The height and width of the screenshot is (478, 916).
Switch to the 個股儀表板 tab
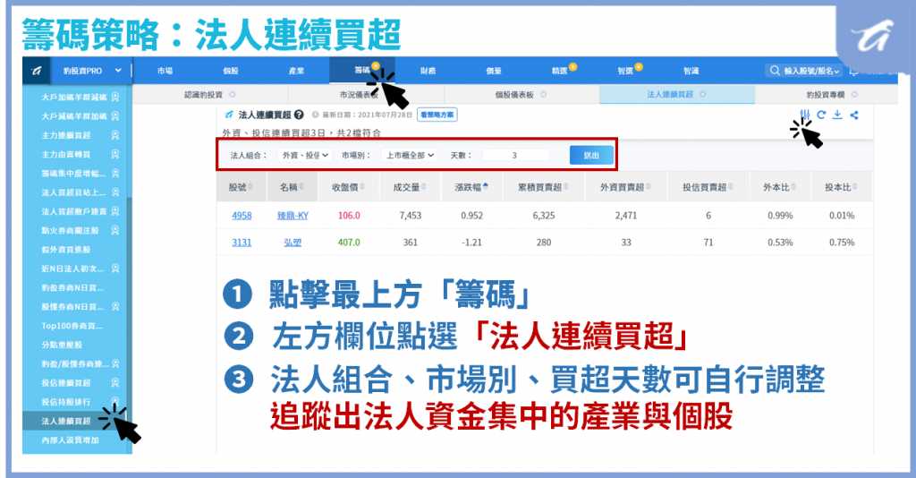[514, 95]
